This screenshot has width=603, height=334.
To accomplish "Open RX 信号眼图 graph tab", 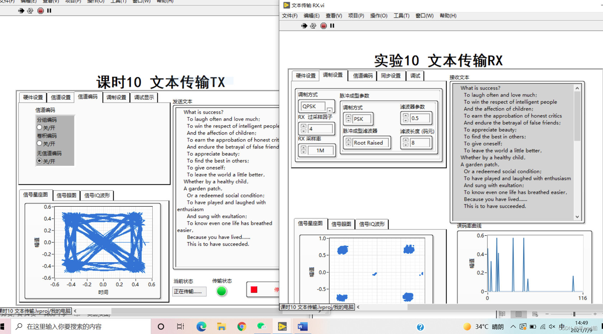I will [341, 224].
